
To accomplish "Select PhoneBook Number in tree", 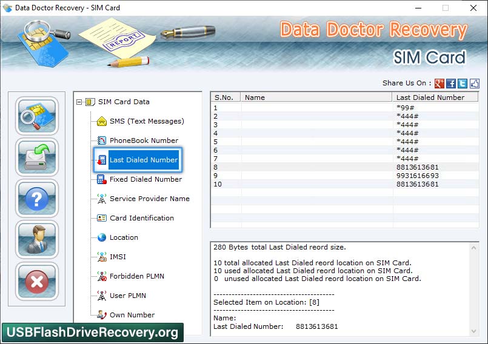I will coord(144,141).
